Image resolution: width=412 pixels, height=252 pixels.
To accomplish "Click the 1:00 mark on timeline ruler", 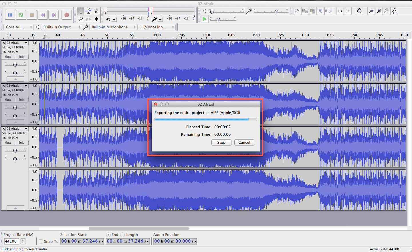I will coord(157,35).
